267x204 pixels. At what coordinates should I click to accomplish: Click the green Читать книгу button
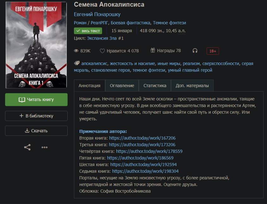(36, 99)
